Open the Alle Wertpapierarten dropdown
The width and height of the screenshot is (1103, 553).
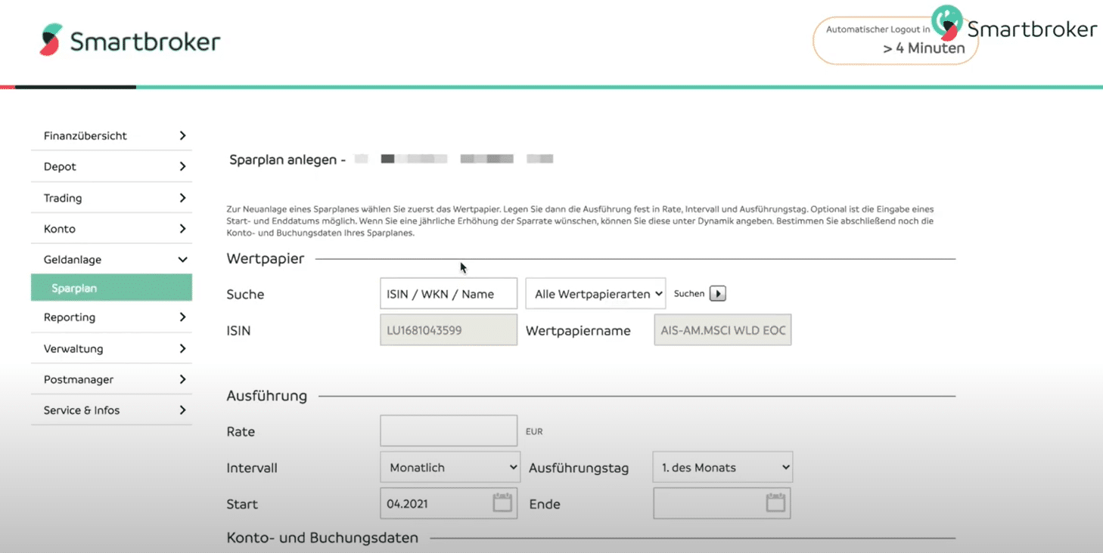tap(595, 294)
